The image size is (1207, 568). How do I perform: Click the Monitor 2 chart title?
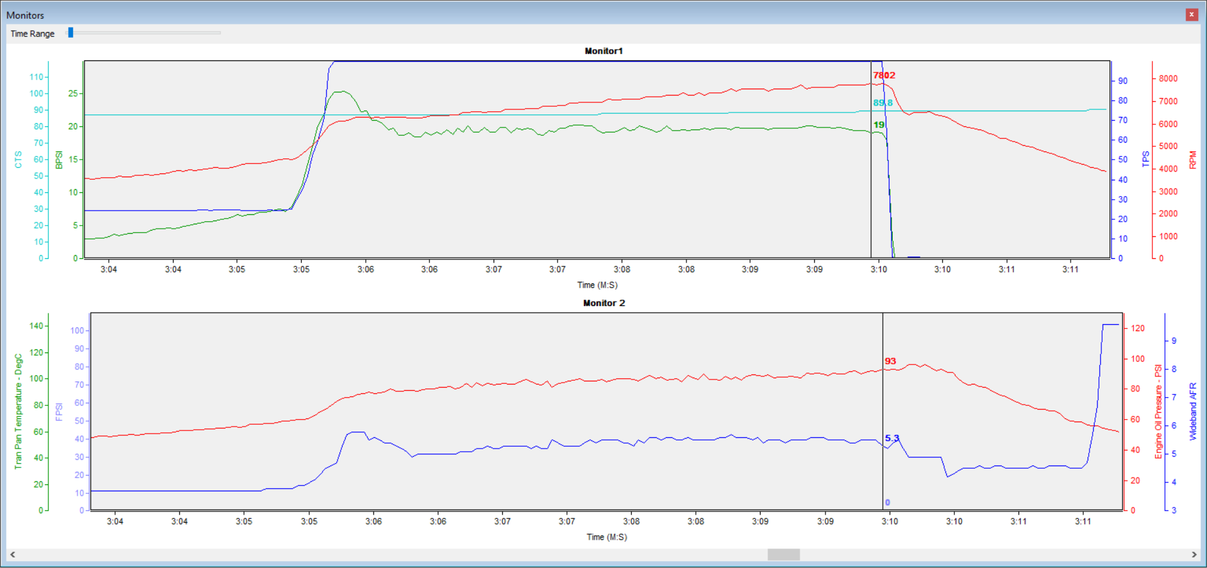click(x=603, y=303)
